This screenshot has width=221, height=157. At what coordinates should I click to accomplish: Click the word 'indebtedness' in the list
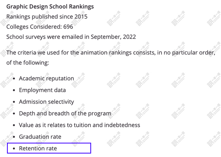click(x=122, y=125)
